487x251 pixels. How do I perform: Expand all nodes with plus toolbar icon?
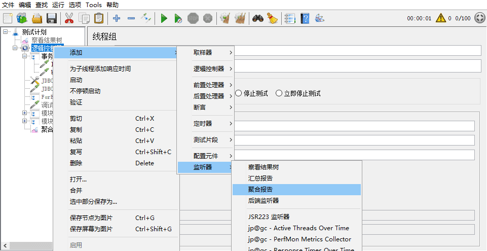pos(117,18)
